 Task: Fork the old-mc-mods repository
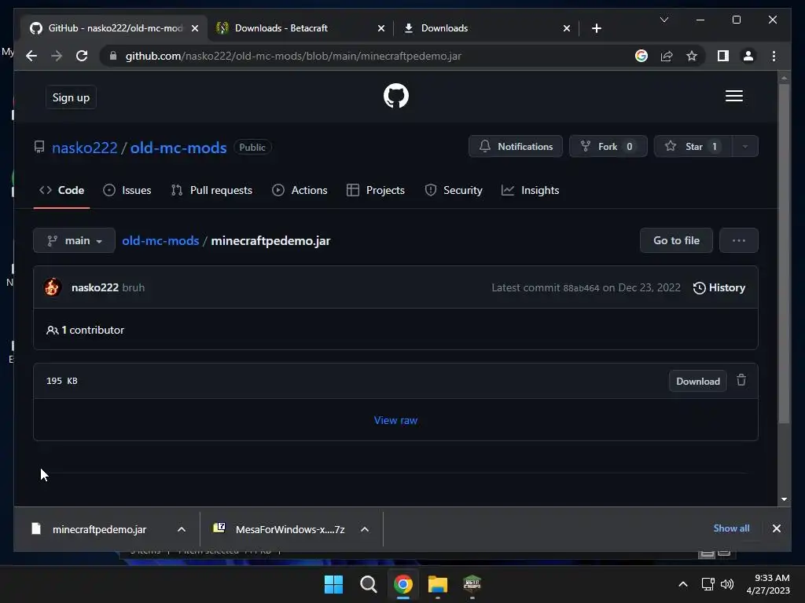point(608,147)
